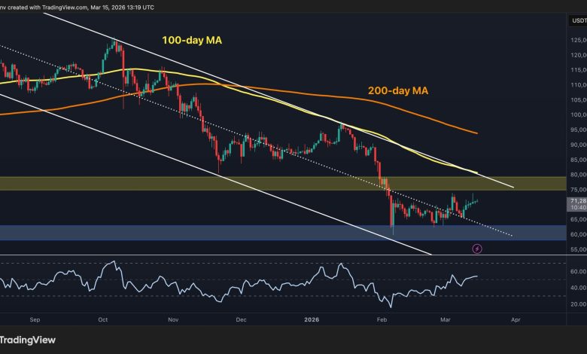
Task: Click the 20.00 level on RSI scale
Action: [576, 305]
